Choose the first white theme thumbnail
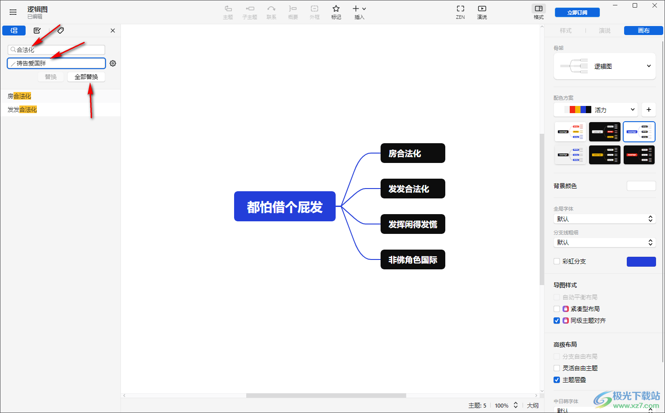The image size is (665, 413). pos(570,132)
